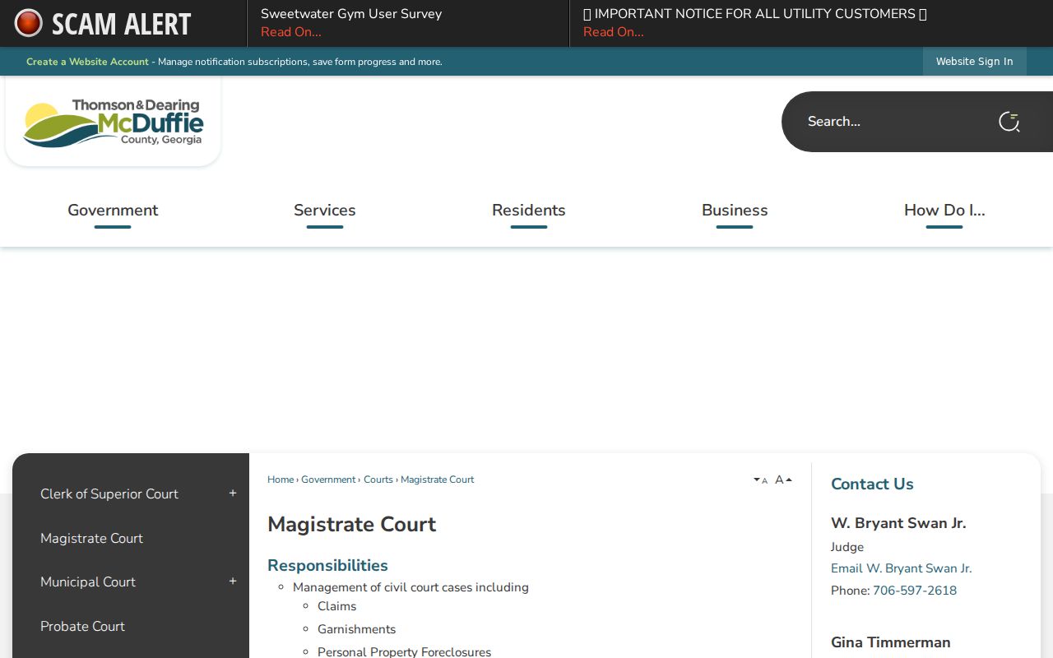Click the SCAM ALERT heading text

(x=122, y=24)
